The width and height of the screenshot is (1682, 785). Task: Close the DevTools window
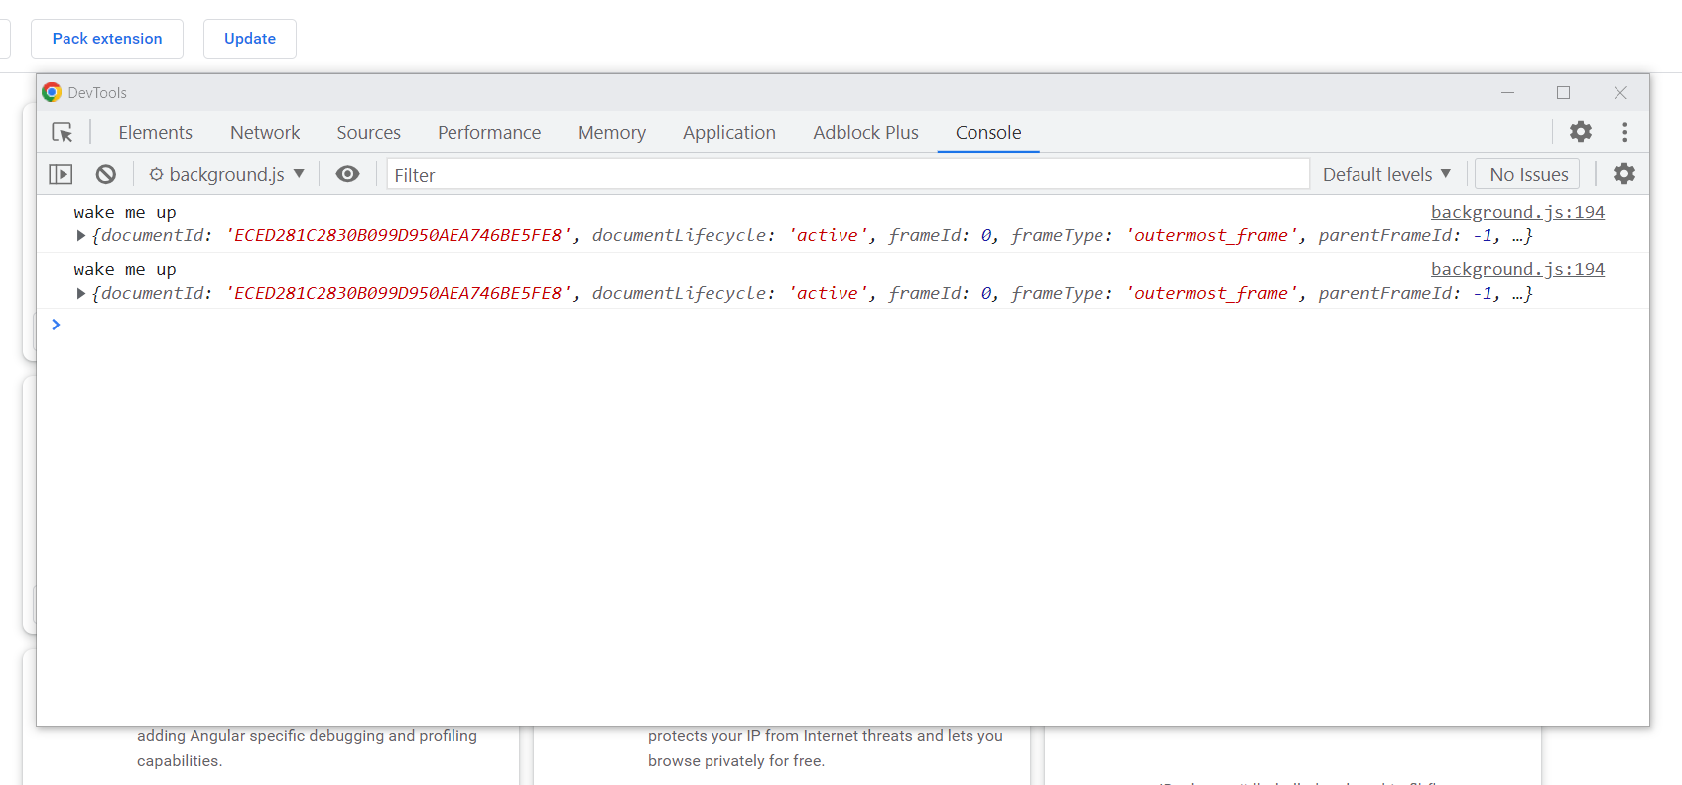point(1620,92)
